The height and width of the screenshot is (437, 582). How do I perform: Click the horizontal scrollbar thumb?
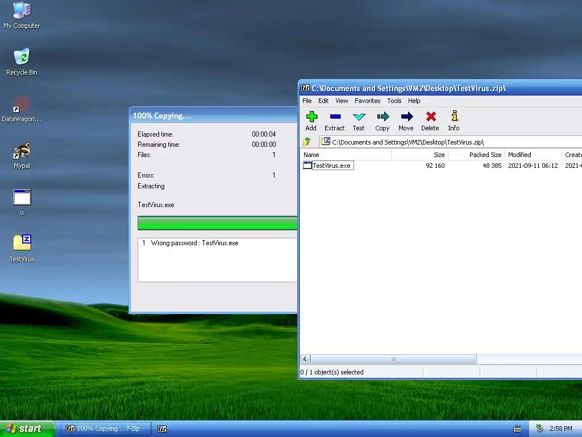click(393, 359)
